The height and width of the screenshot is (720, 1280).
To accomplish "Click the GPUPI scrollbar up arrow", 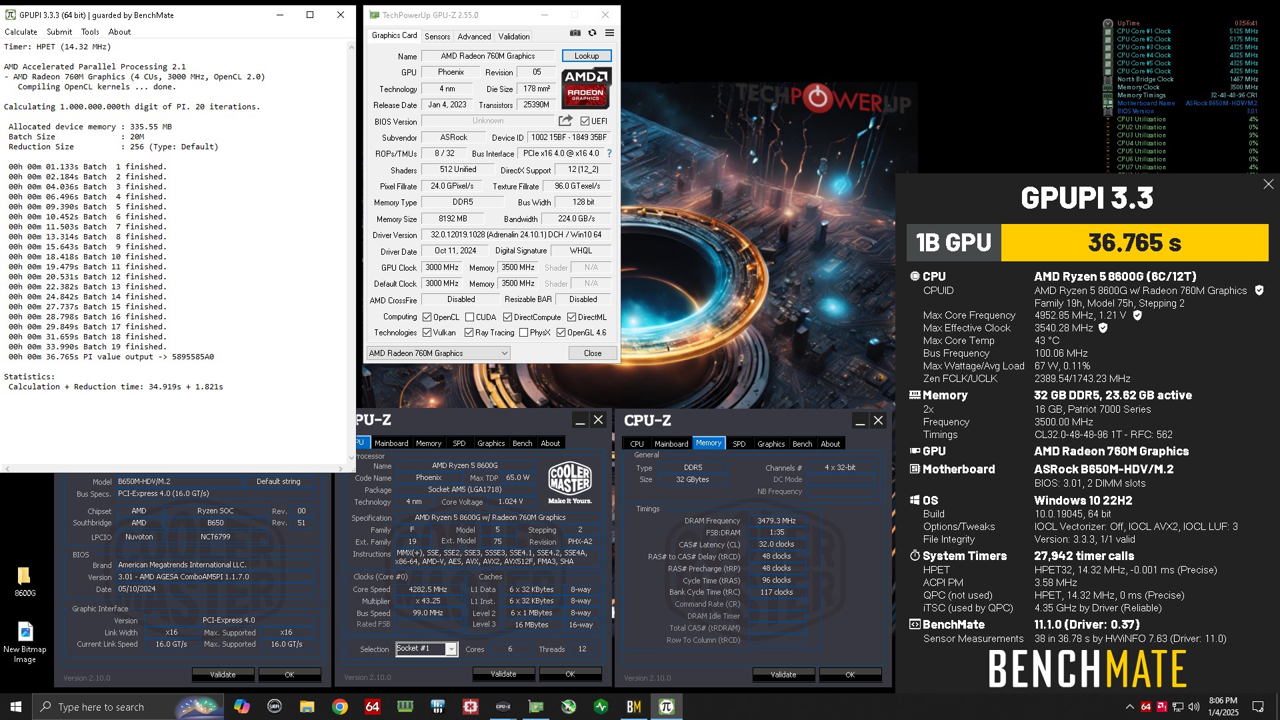I will click(351, 47).
